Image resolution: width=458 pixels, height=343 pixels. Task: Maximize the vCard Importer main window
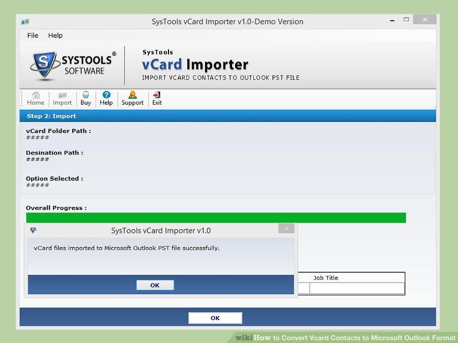coord(406,20)
